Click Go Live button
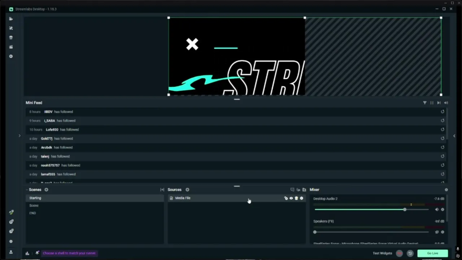The image size is (462, 260). (x=432, y=253)
